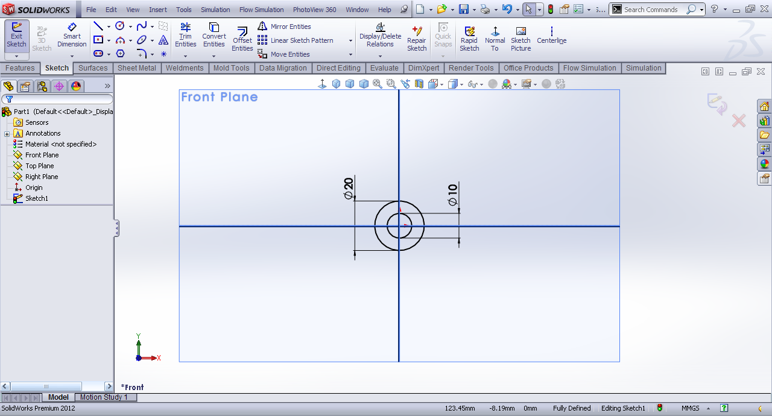Click the feature tree filter field

57,99
